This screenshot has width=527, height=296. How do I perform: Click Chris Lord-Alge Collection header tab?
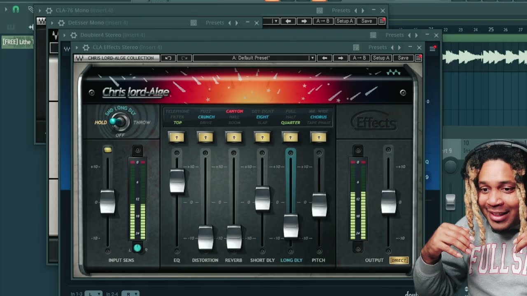117,58
